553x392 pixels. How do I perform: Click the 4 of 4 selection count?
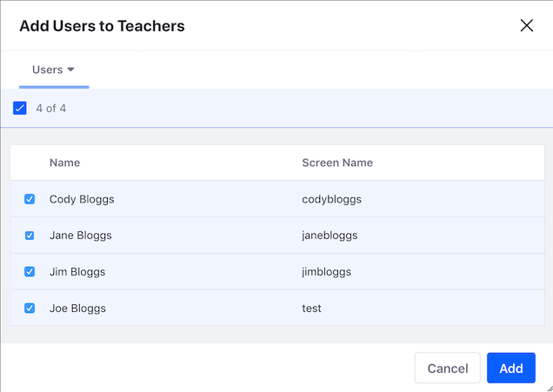(50, 109)
